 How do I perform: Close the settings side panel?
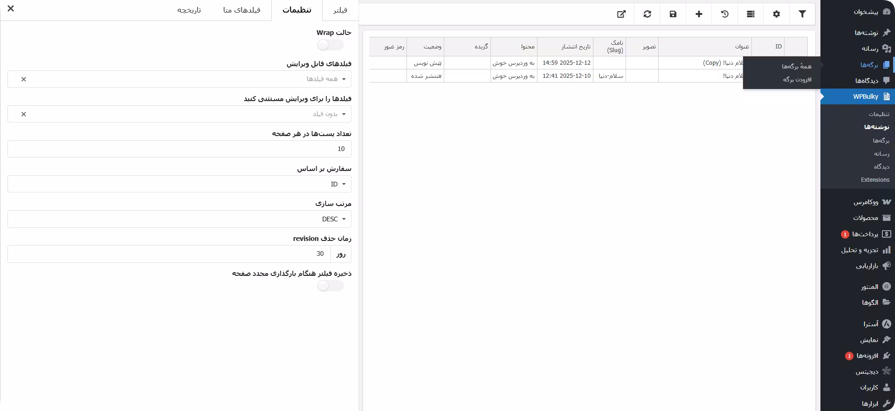click(11, 8)
